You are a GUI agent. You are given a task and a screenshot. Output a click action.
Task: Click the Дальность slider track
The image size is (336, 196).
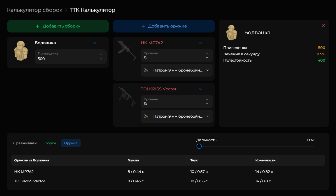pyautogui.click(x=255, y=146)
